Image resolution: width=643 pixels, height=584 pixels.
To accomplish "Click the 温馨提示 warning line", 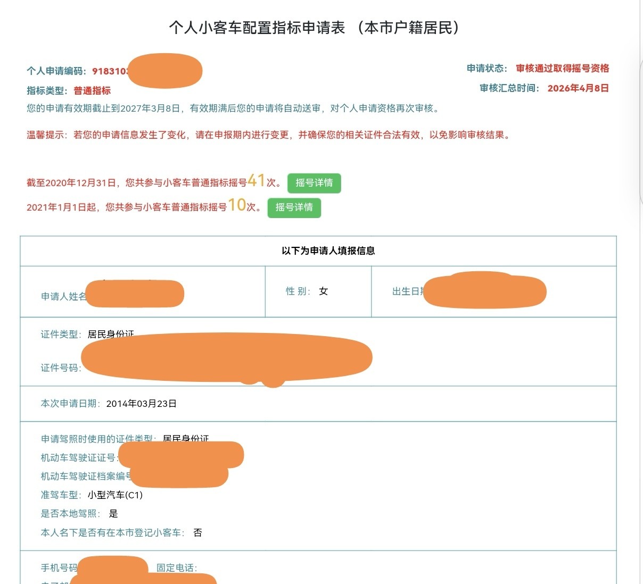I will click(x=269, y=135).
